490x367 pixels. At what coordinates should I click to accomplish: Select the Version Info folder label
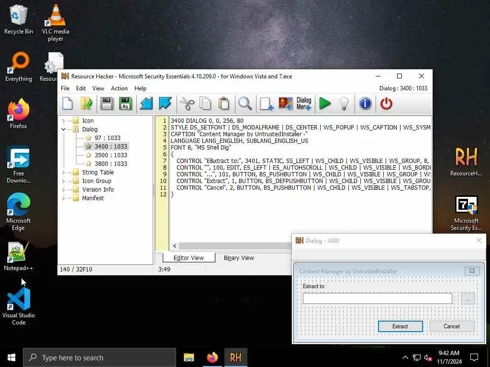(x=98, y=189)
